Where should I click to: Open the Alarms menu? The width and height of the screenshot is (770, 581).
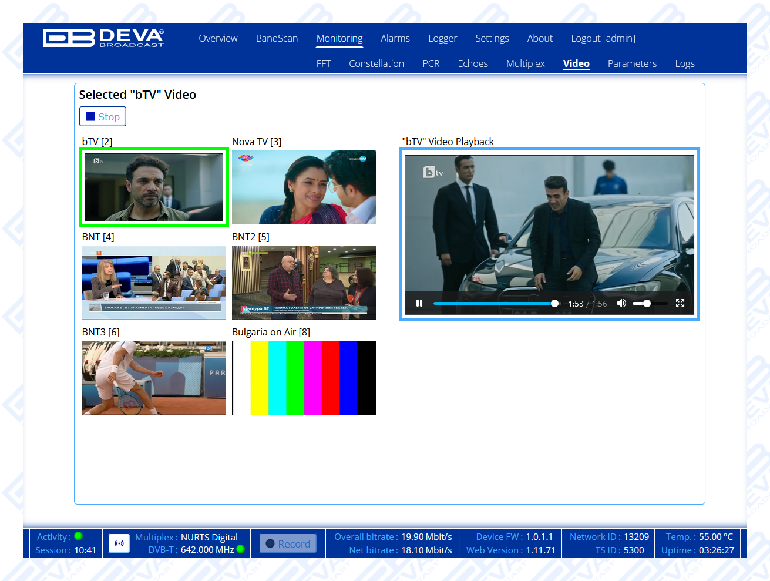395,38
